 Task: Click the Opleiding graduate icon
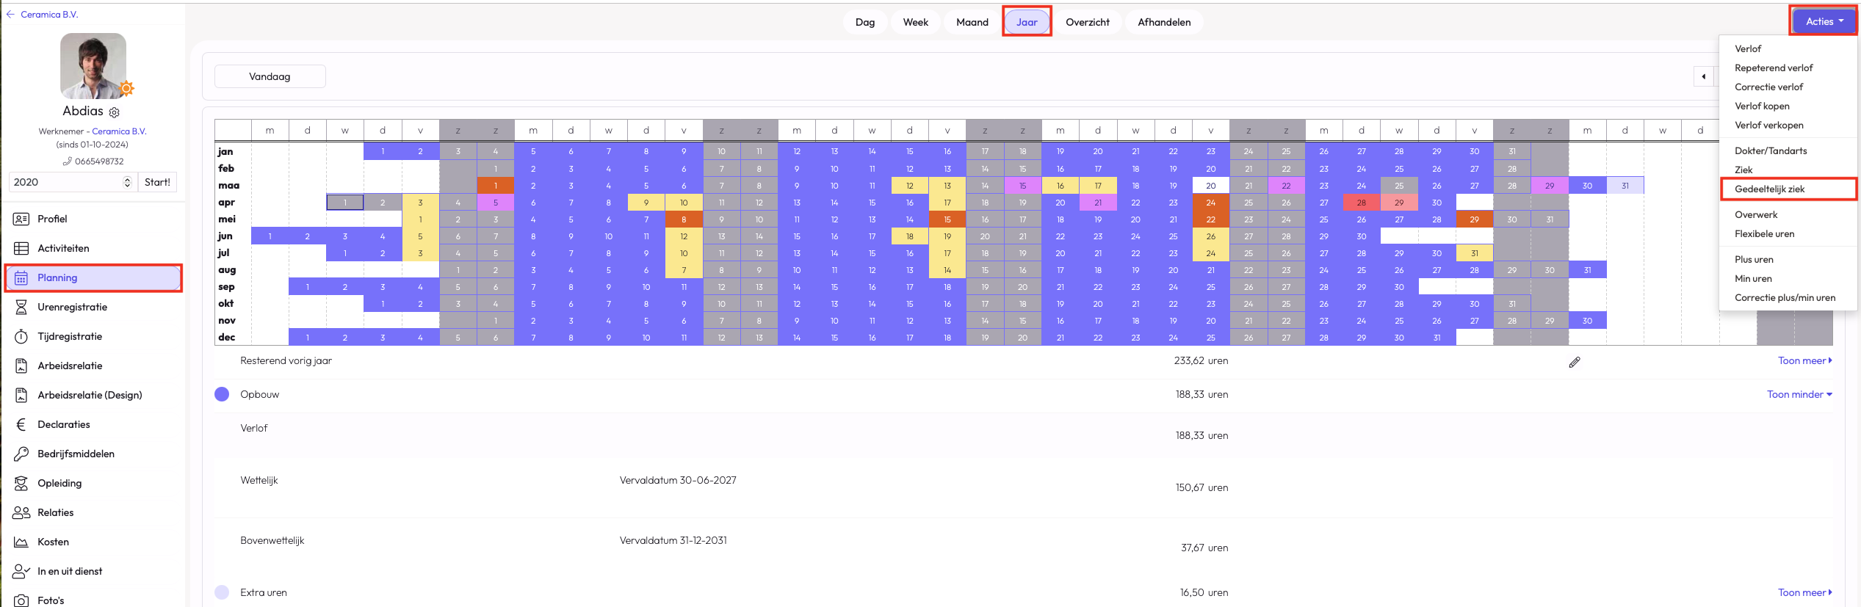21,483
